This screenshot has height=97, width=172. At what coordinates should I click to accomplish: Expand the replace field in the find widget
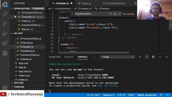tap(72, 14)
